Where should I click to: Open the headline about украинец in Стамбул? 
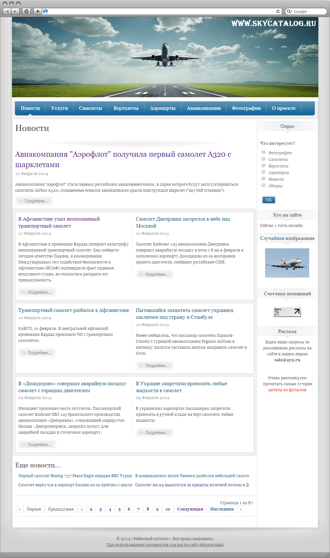click(185, 313)
